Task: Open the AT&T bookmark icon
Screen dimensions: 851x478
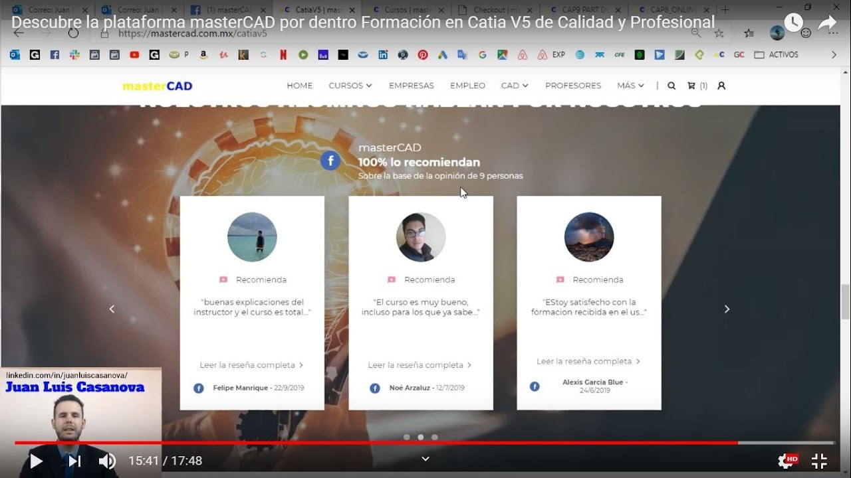Action: coord(580,55)
